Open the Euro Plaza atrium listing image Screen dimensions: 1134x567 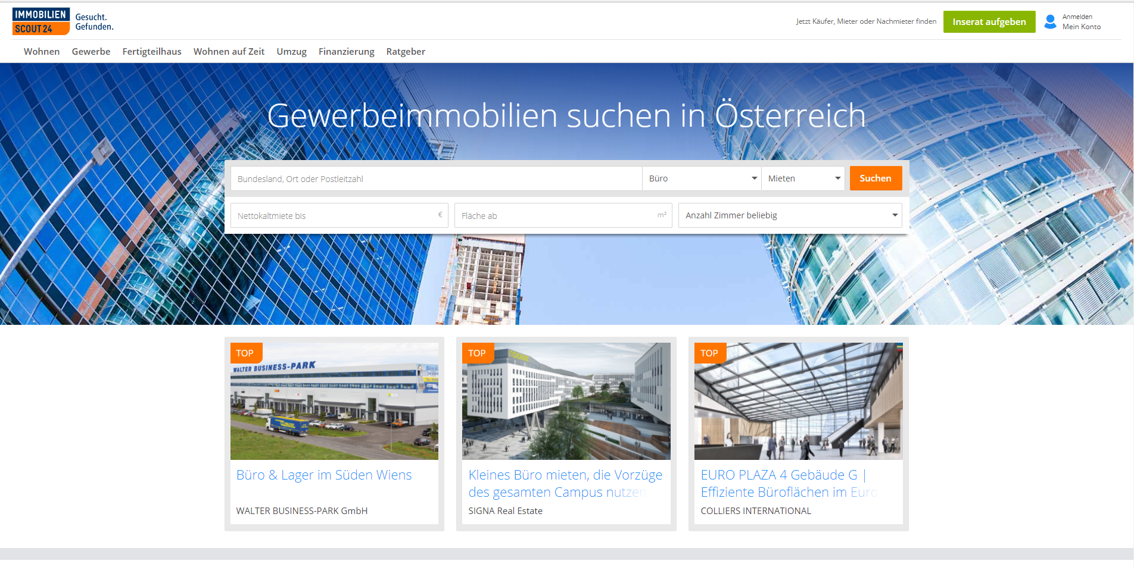tap(799, 401)
